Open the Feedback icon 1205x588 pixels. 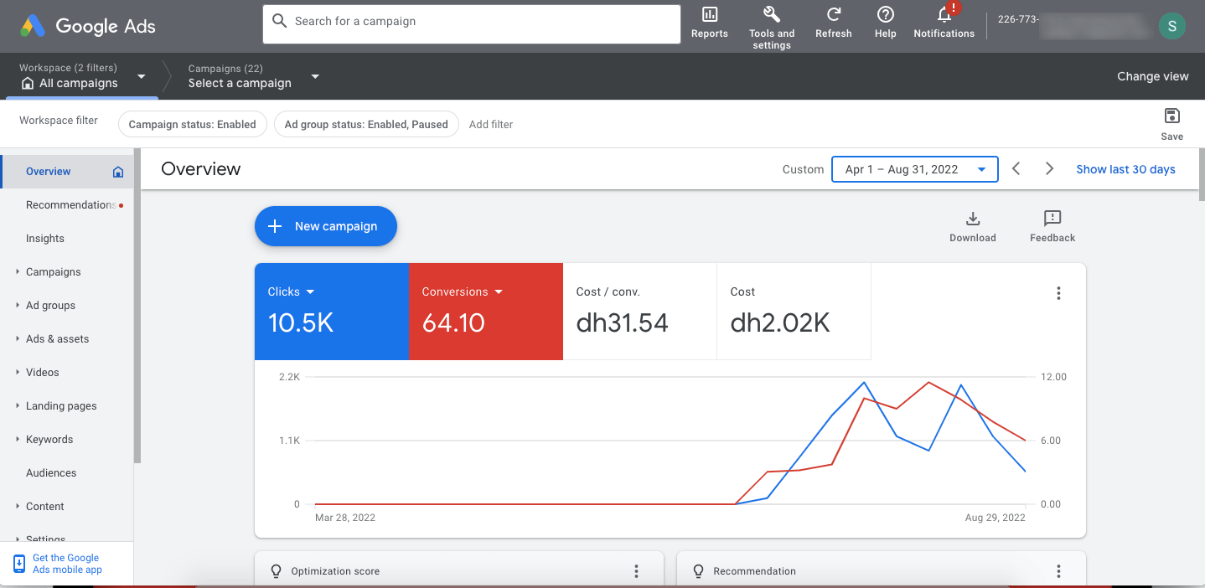tap(1052, 219)
